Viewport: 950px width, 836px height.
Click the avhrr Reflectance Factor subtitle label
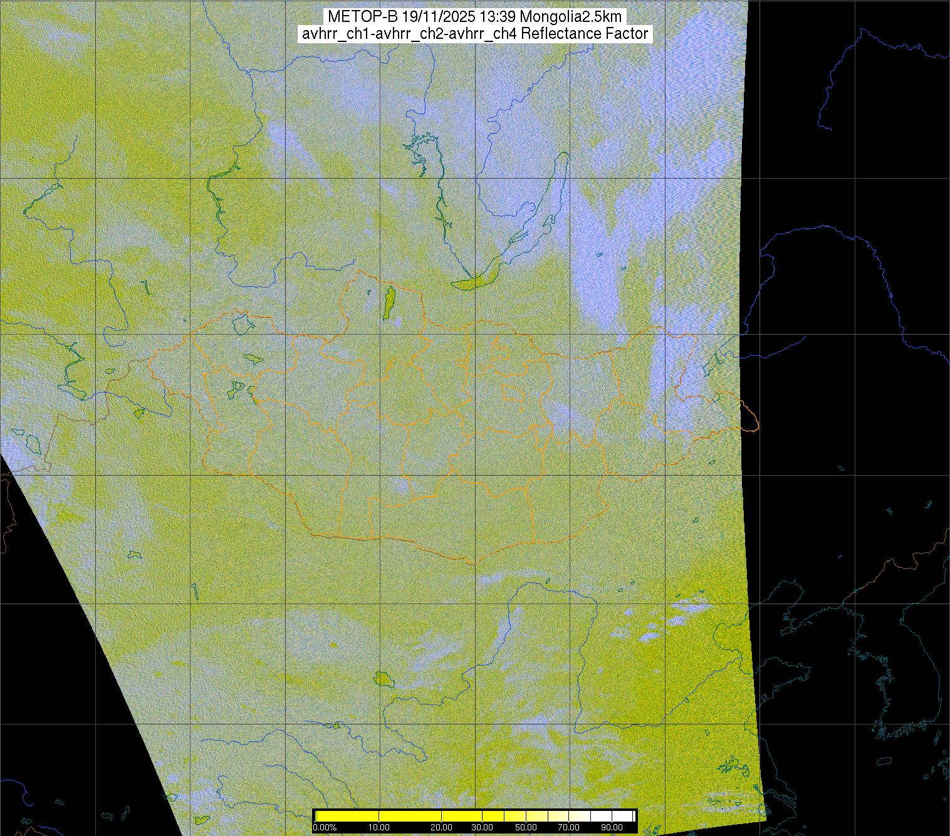(x=474, y=34)
